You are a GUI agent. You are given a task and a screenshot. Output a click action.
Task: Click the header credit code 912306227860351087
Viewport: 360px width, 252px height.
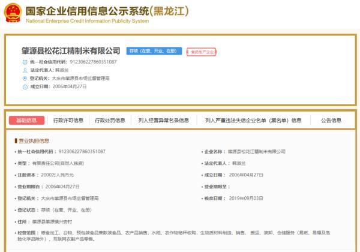(93, 62)
